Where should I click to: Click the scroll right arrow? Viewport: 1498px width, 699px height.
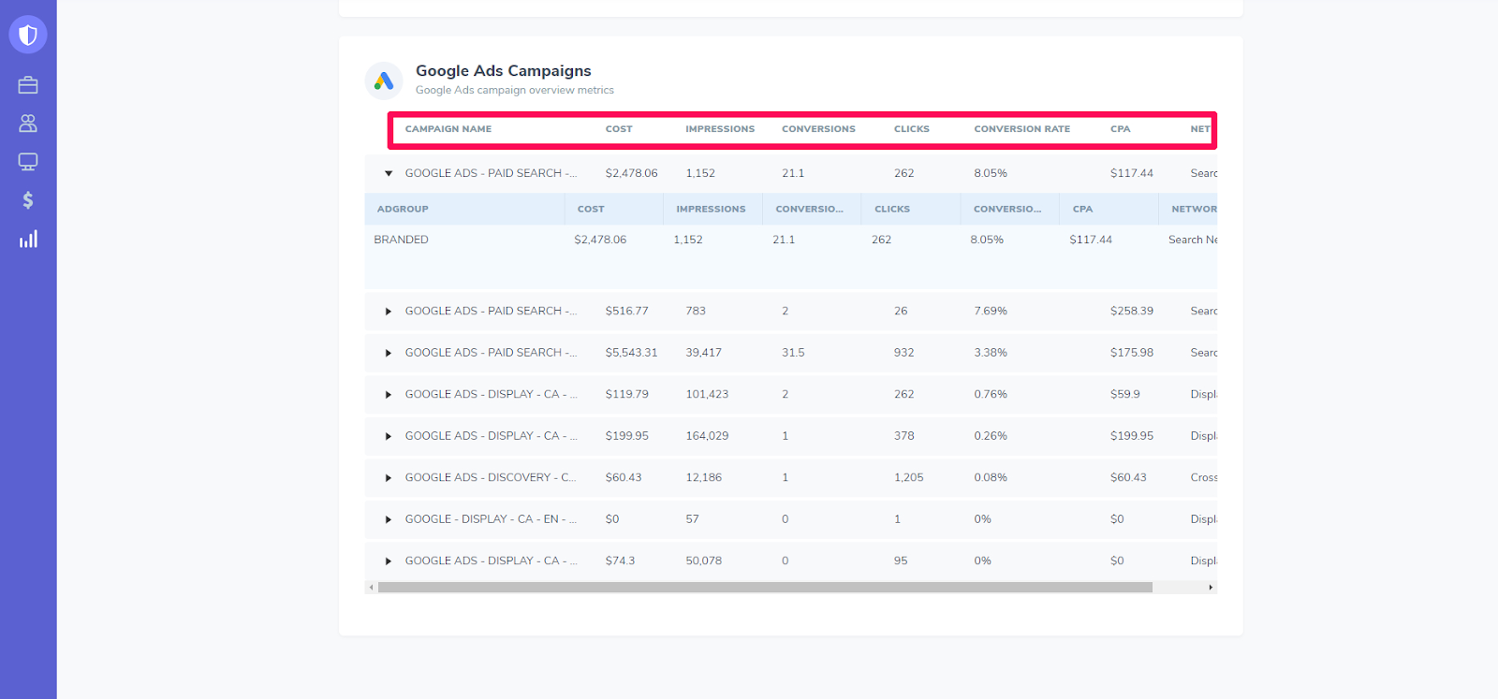(x=1211, y=588)
